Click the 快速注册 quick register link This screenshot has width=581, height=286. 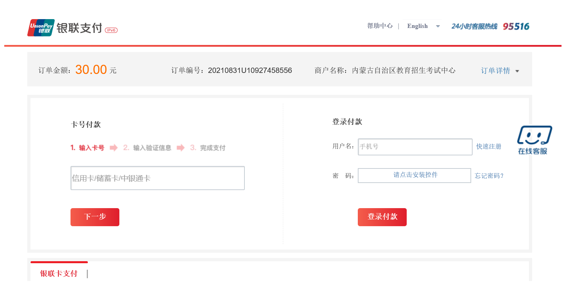click(489, 147)
